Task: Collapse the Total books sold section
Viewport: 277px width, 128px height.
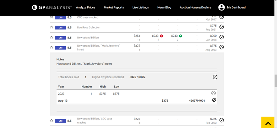Action: coord(215,77)
